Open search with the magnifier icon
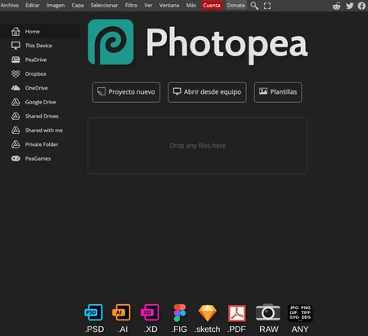The width and height of the screenshot is (368, 336). pyautogui.click(x=254, y=6)
